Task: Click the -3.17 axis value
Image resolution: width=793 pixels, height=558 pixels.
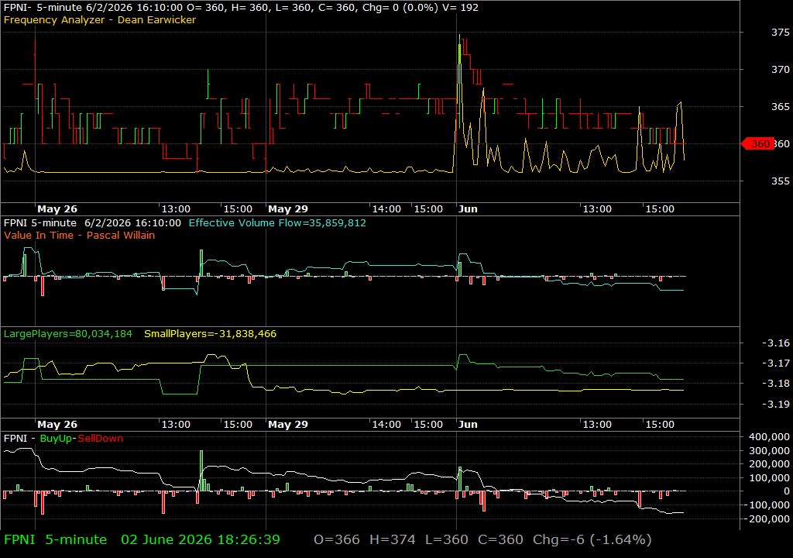Action: click(x=776, y=363)
